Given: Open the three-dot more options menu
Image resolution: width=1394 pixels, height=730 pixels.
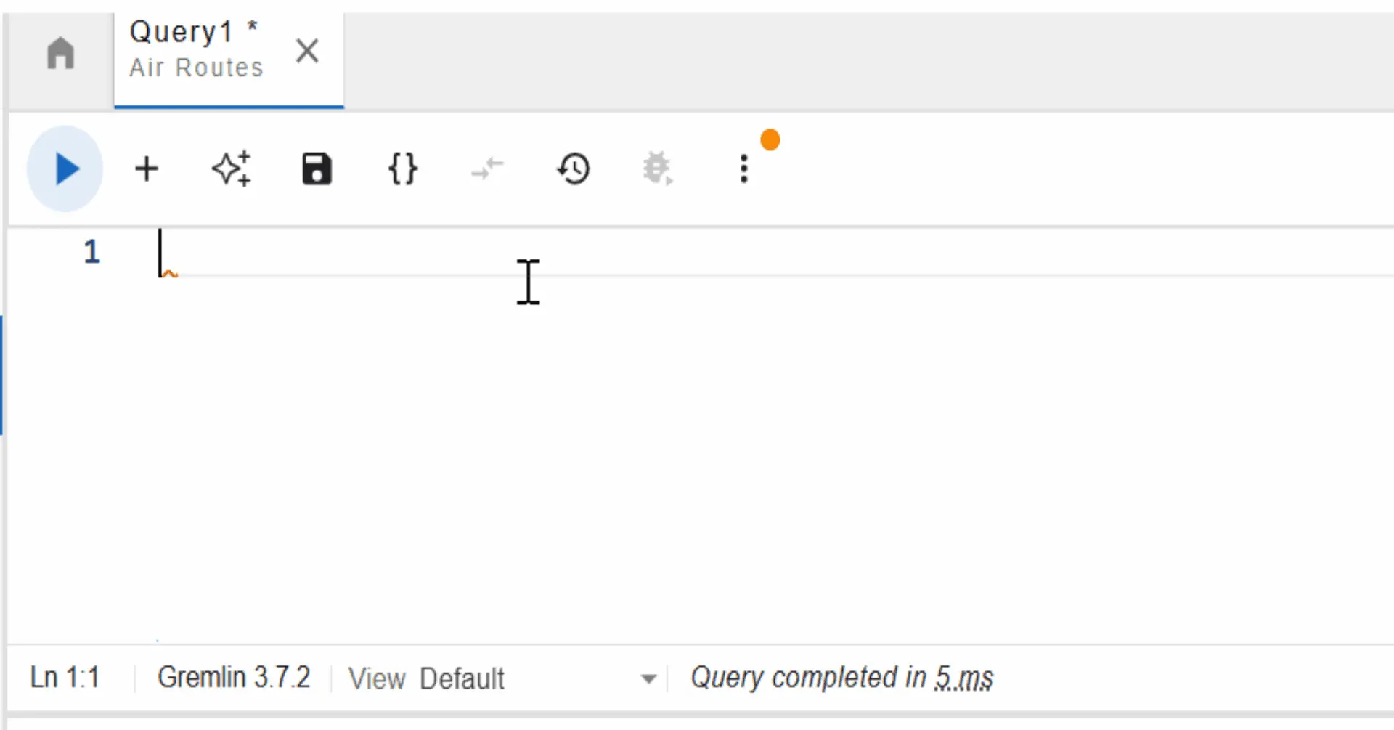Looking at the screenshot, I should [x=743, y=169].
